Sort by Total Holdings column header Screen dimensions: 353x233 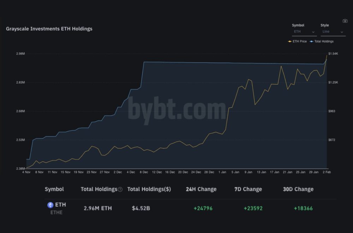pyautogui.click(x=99, y=189)
